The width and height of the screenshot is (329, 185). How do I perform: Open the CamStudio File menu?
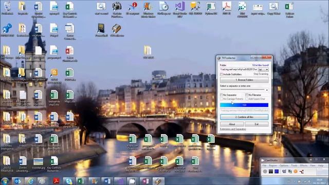coord(265,165)
